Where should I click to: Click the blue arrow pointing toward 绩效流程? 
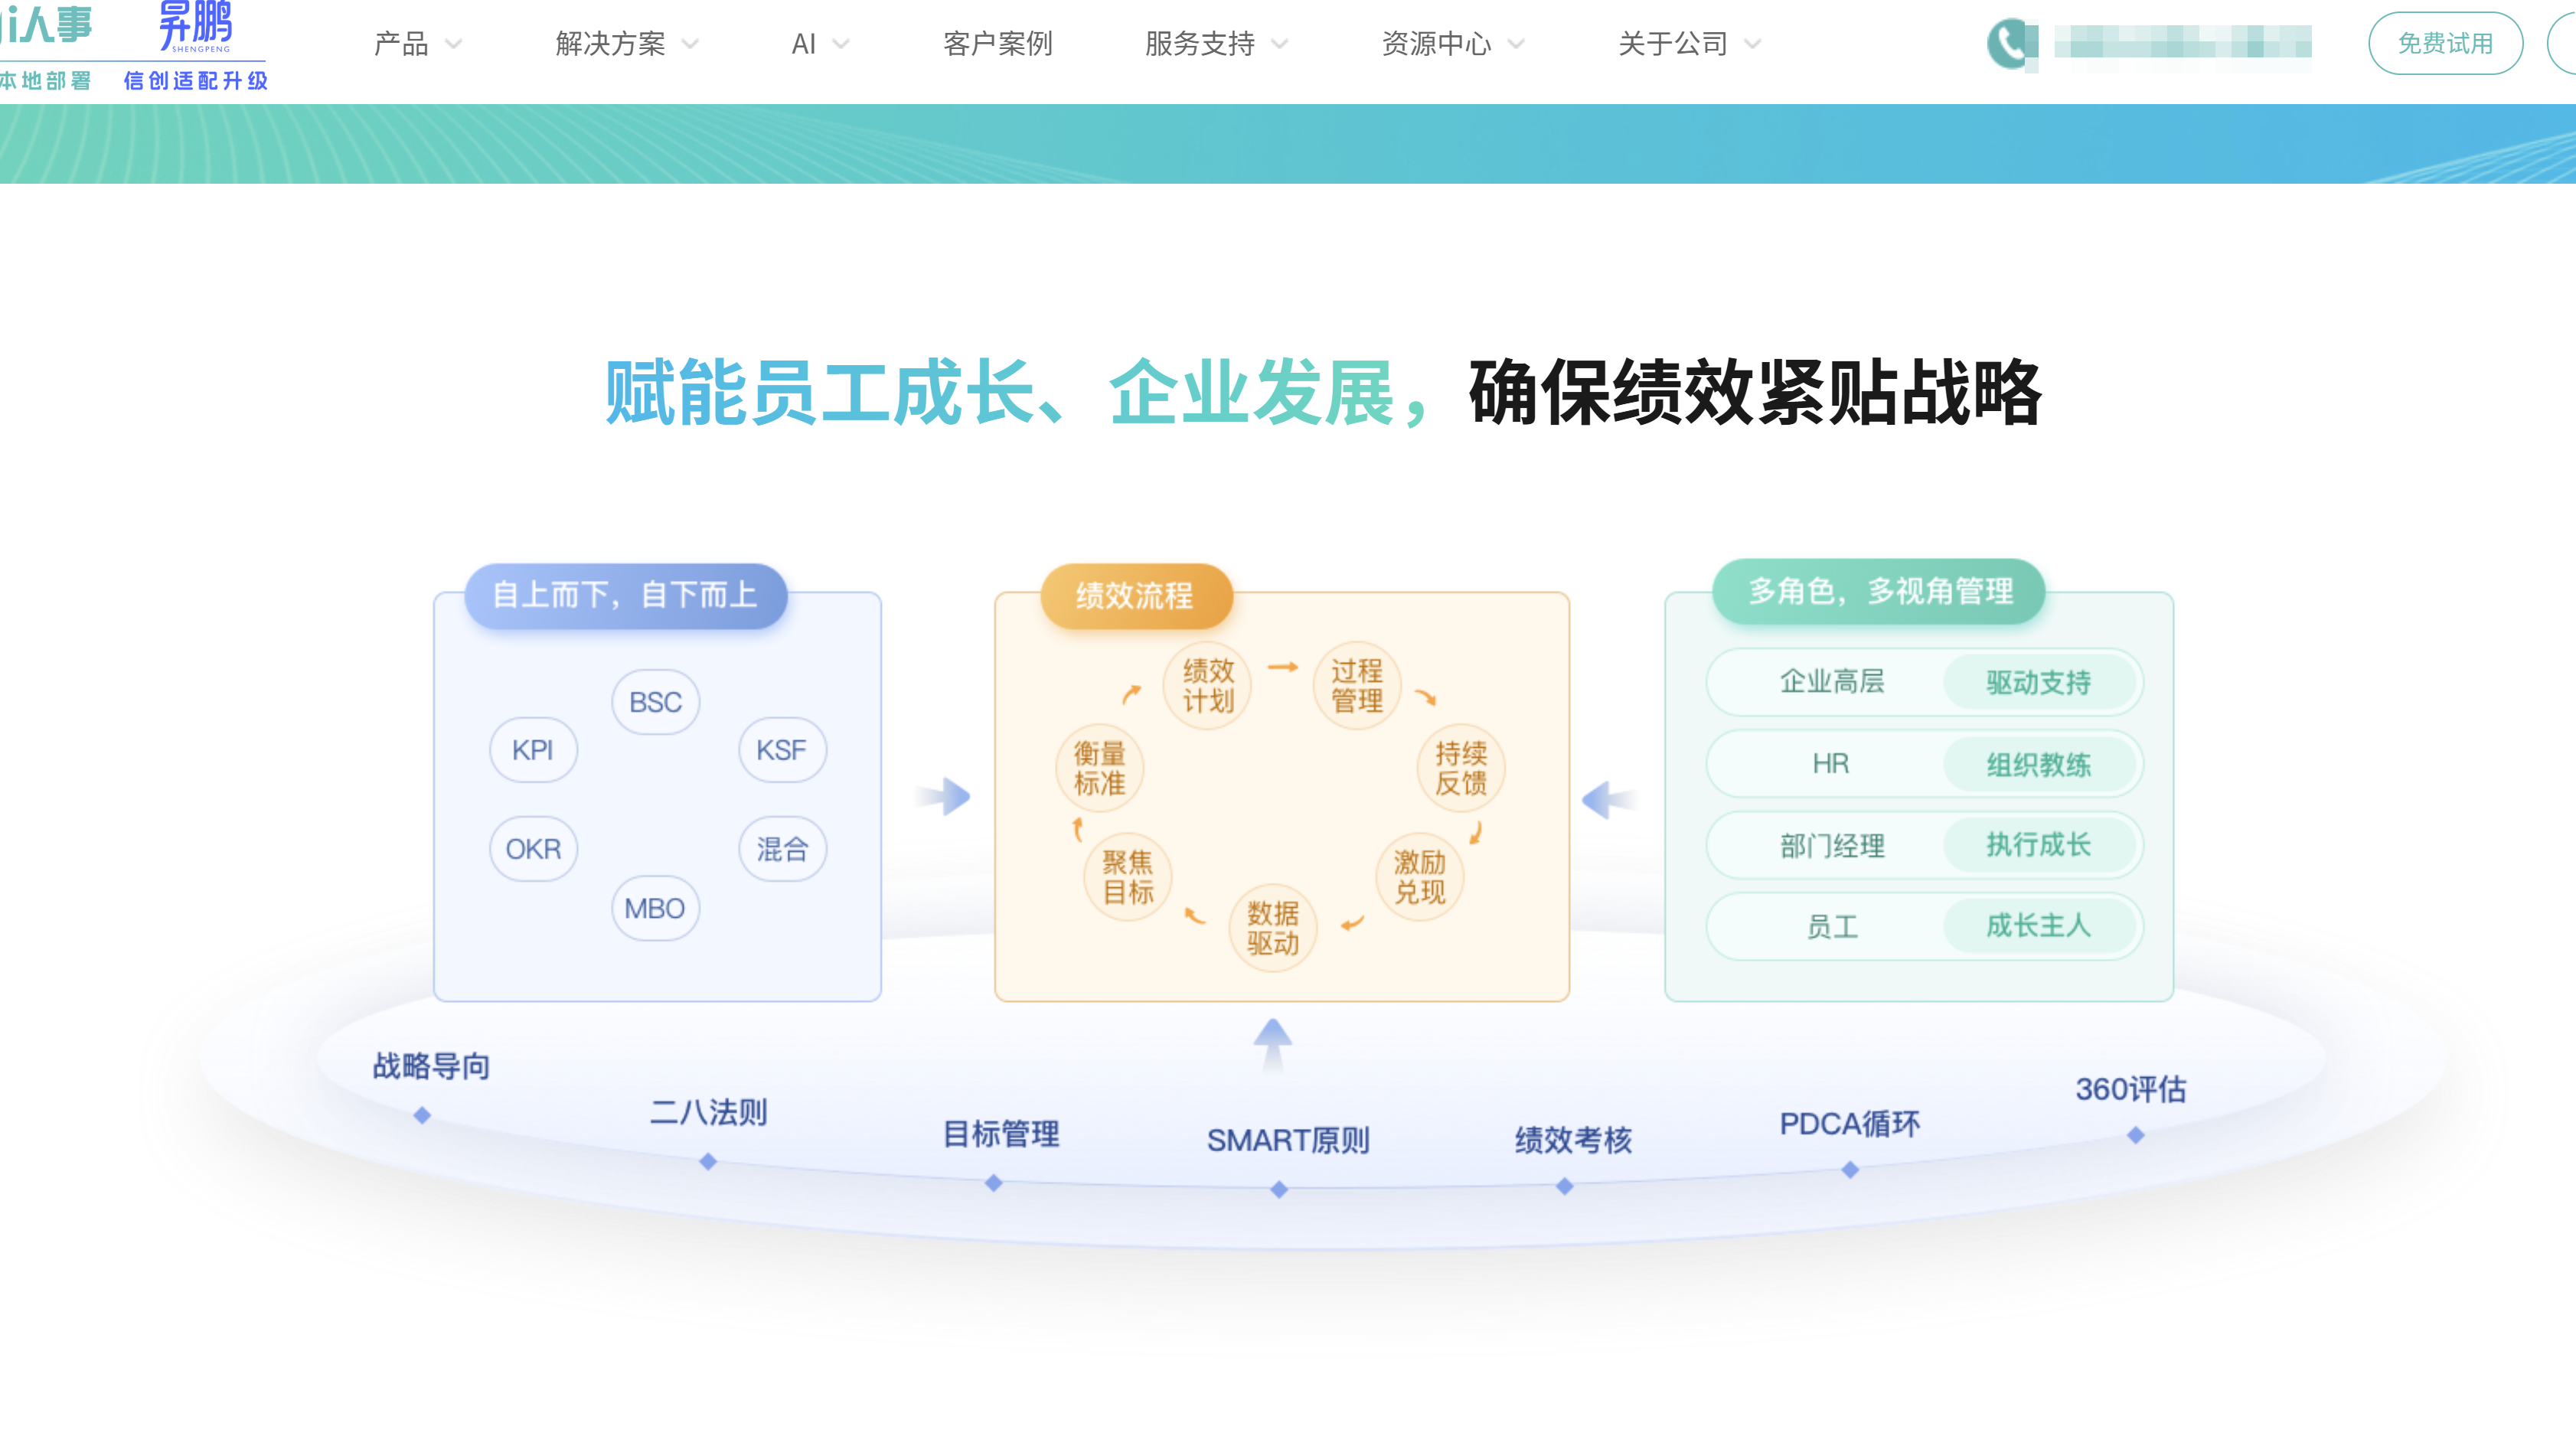pyautogui.click(x=944, y=797)
